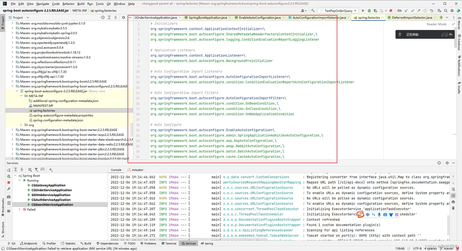This screenshot has width=462, height=251.
Task: Open the Refactor menu
Action: tap(68, 4)
